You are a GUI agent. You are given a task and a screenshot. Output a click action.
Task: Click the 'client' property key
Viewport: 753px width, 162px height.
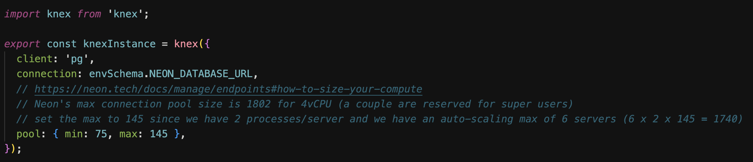34,59
